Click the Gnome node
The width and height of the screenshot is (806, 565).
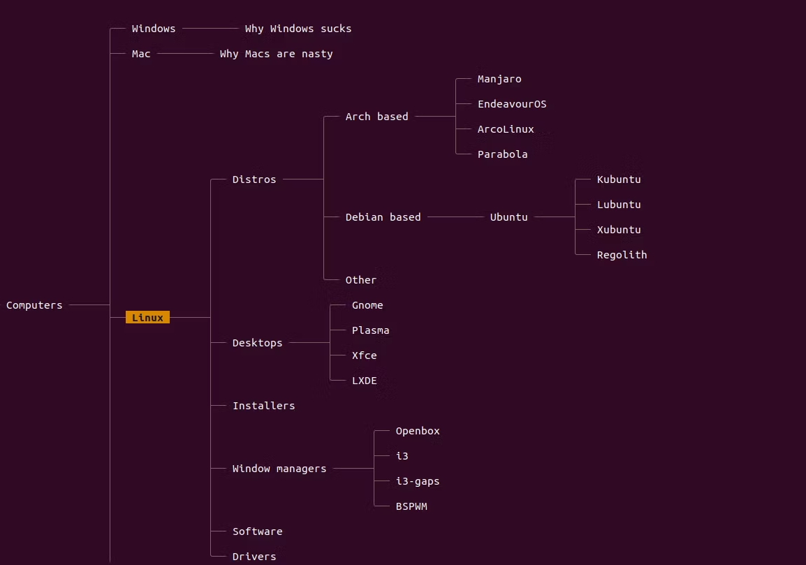pyautogui.click(x=367, y=305)
